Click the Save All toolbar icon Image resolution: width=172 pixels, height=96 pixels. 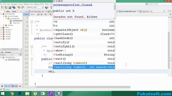coord(14,7)
